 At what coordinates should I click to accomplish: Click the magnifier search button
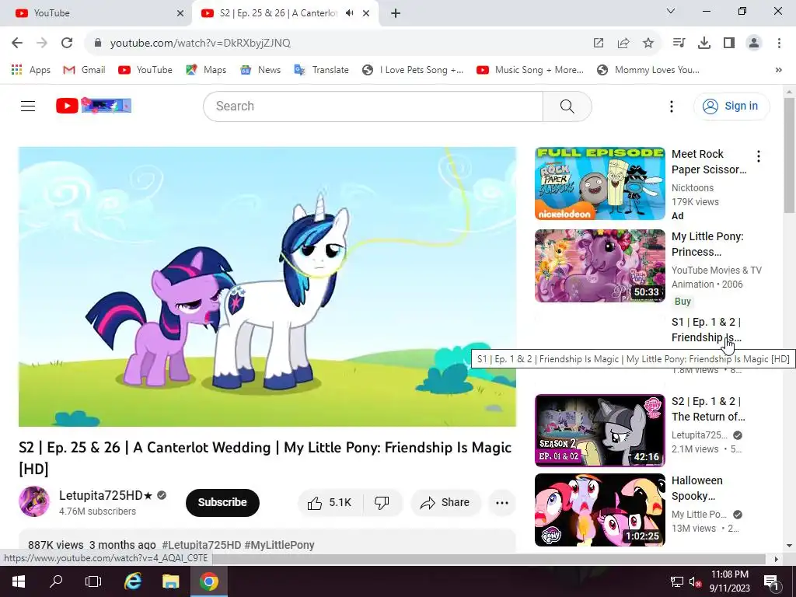567,106
